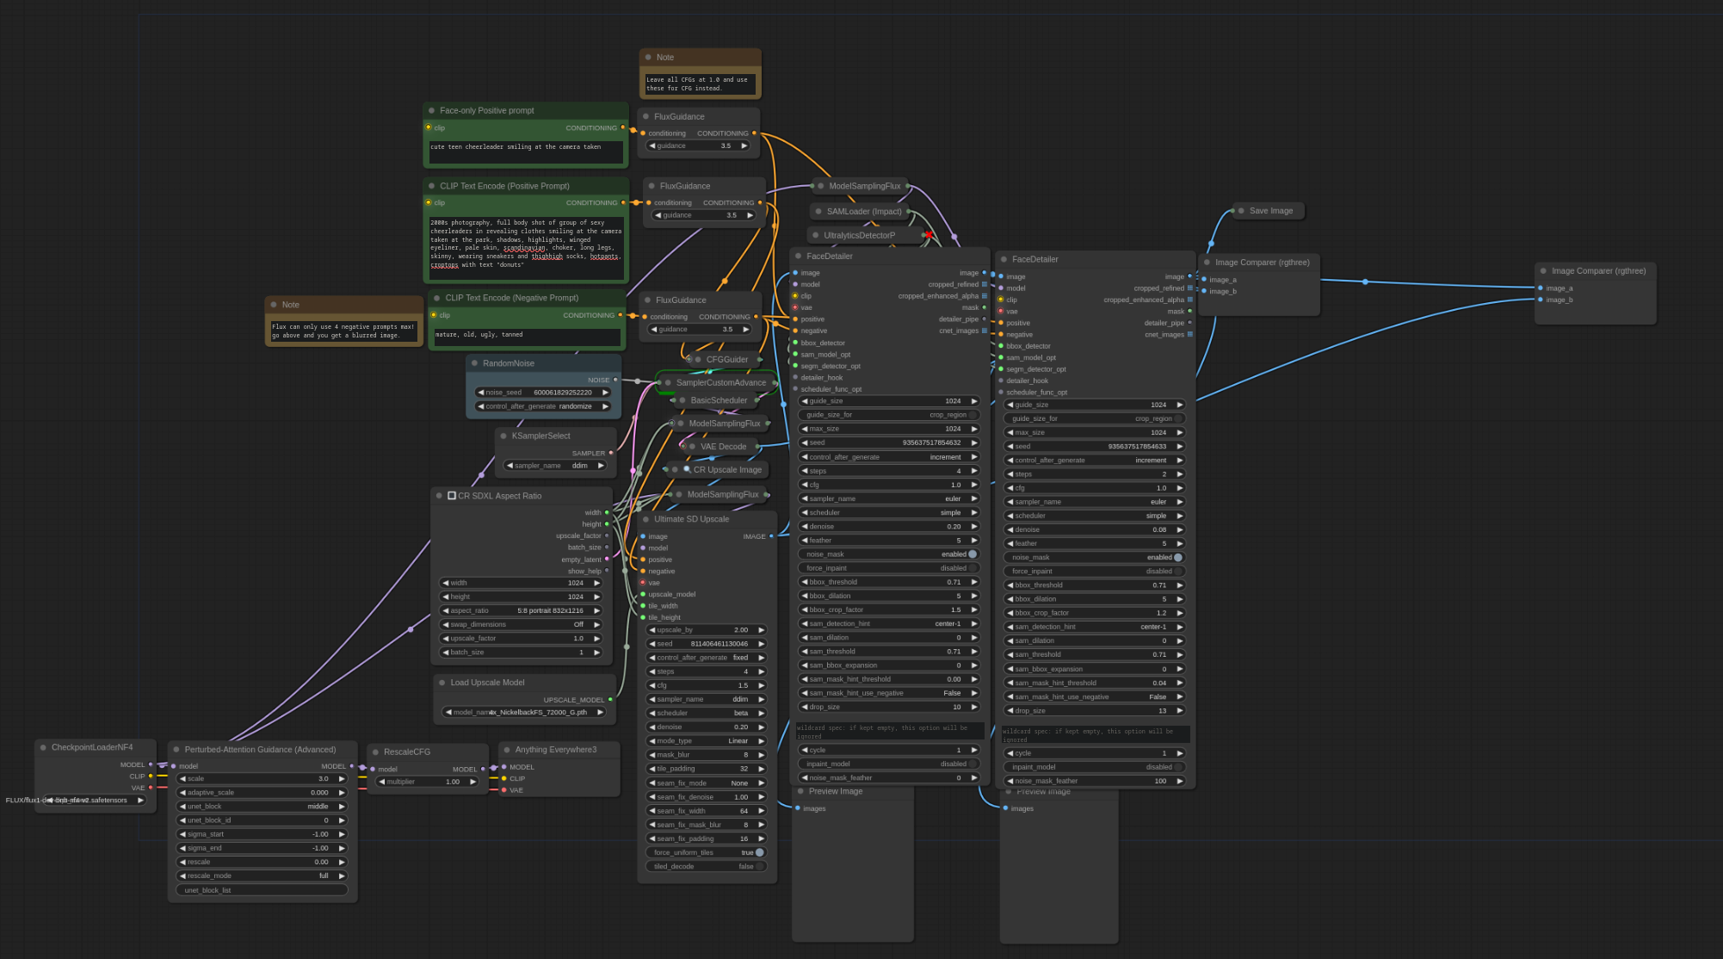
Task: Click the Load Upscale Model collapse dot
Action: (x=442, y=683)
